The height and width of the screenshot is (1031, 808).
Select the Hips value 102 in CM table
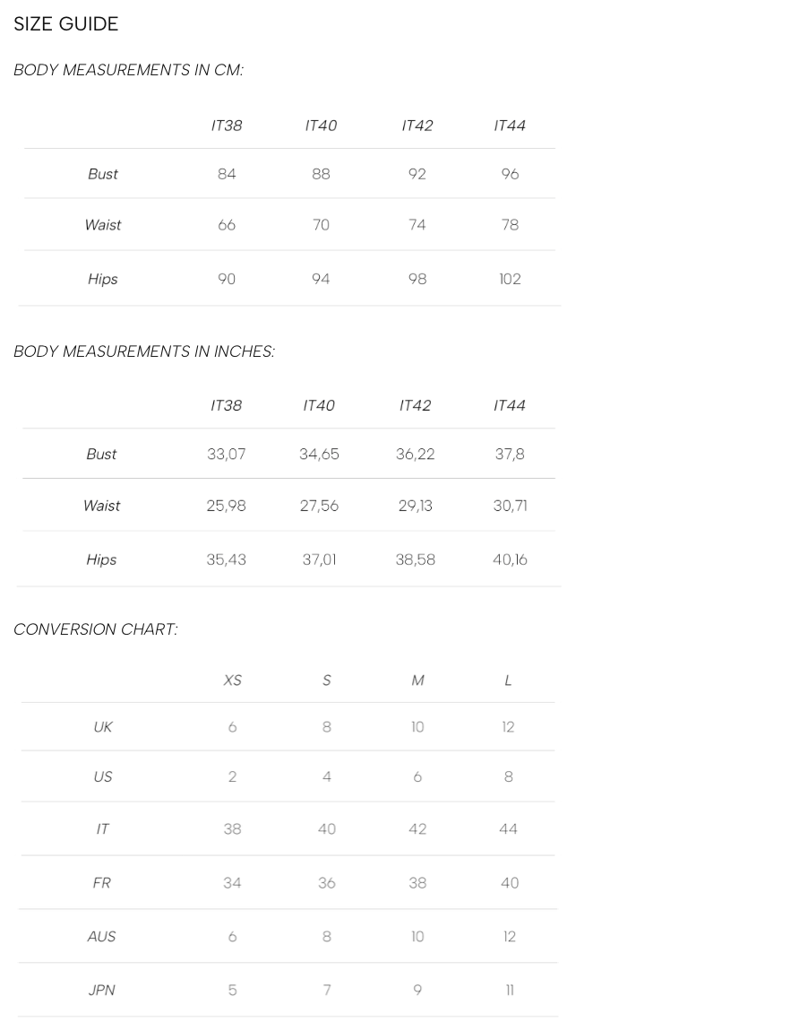coord(510,279)
